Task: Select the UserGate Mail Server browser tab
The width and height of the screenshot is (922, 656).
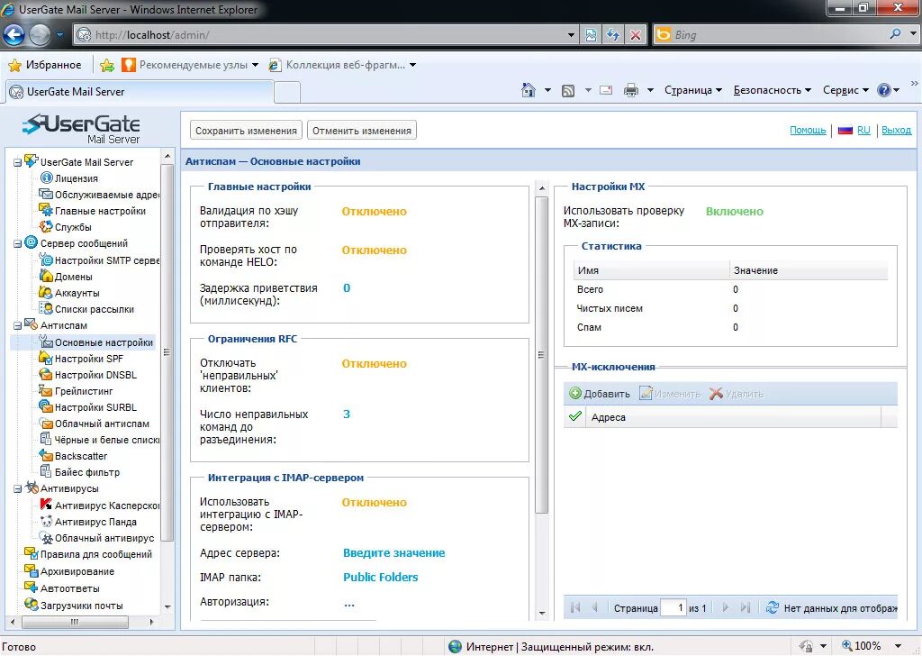Action: 140,92
